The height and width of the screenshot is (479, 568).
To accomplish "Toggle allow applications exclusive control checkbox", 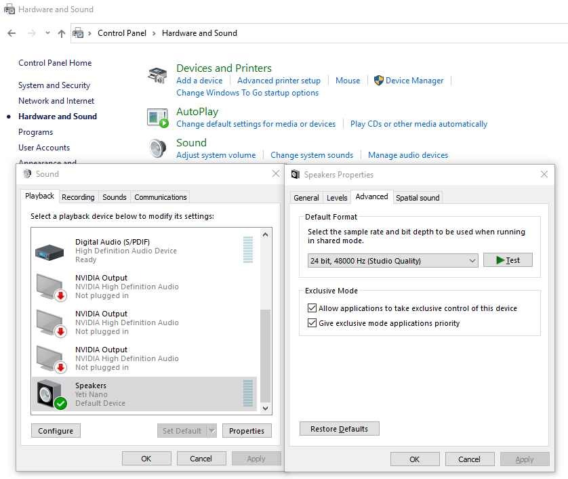I will pyautogui.click(x=312, y=308).
